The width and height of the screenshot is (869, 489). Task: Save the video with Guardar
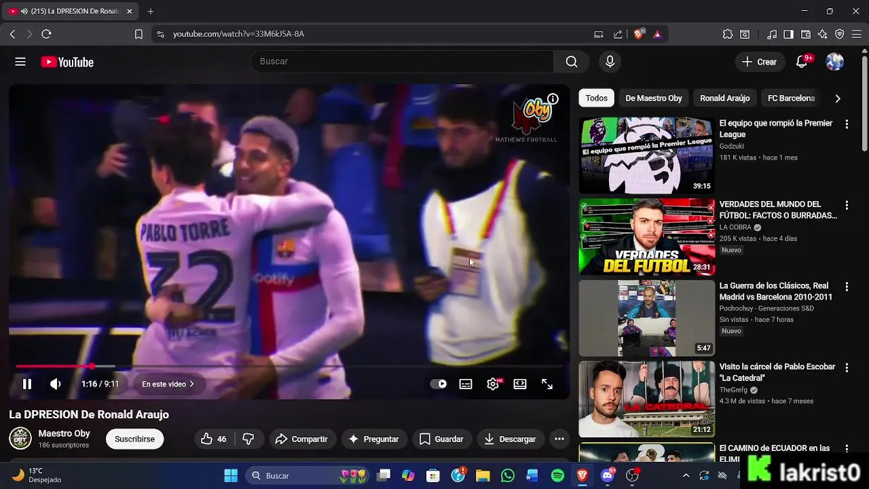(x=441, y=439)
